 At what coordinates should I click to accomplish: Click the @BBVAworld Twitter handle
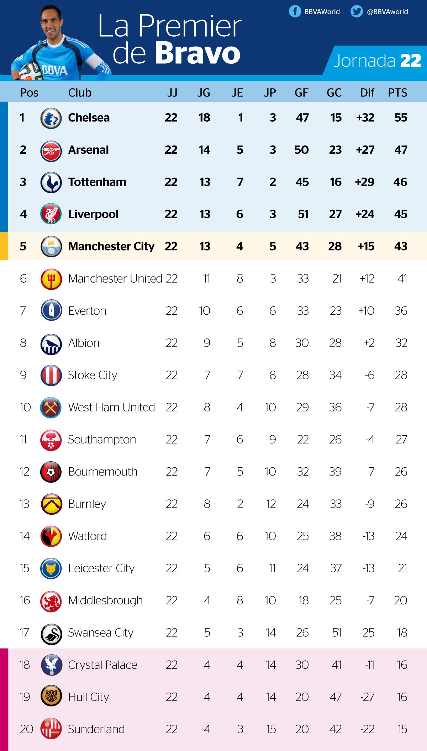click(x=388, y=12)
